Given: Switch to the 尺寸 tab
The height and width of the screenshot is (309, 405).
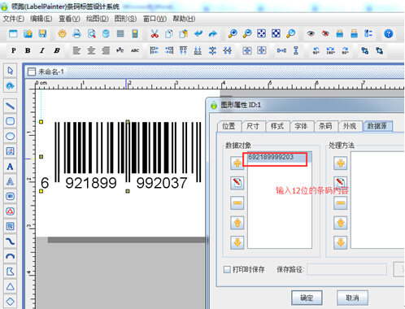Looking at the screenshot, I should pos(253,126).
